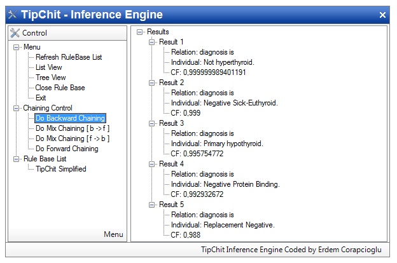Click the Menu label at panel bottom
The height and width of the screenshot is (263, 397).
coord(113,234)
